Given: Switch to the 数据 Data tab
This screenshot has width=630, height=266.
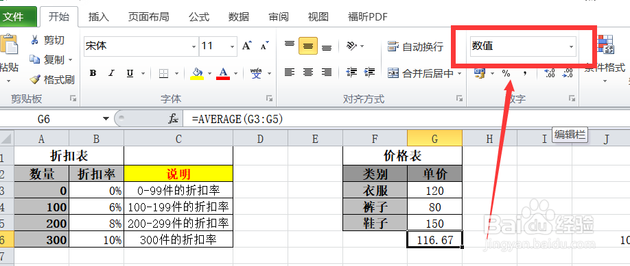Looking at the screenshot, I should [x=239, y=17].
